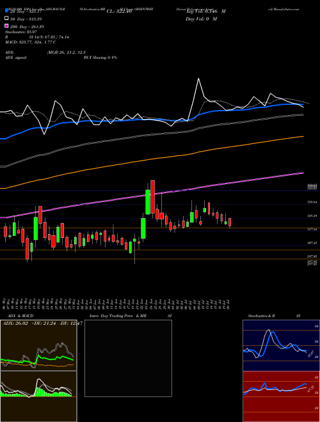Click the Intra Day Trading Price & MR heading

click(x=118, y=315)
